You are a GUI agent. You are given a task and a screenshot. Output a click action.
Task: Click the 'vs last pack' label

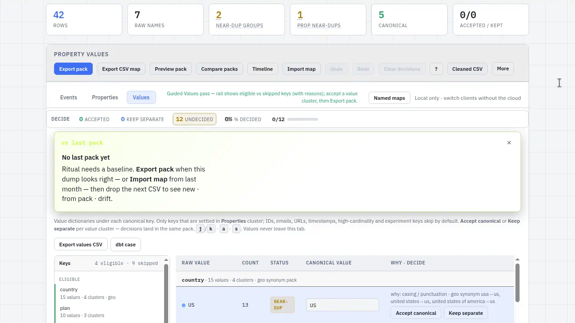click(x=82, y=142)
